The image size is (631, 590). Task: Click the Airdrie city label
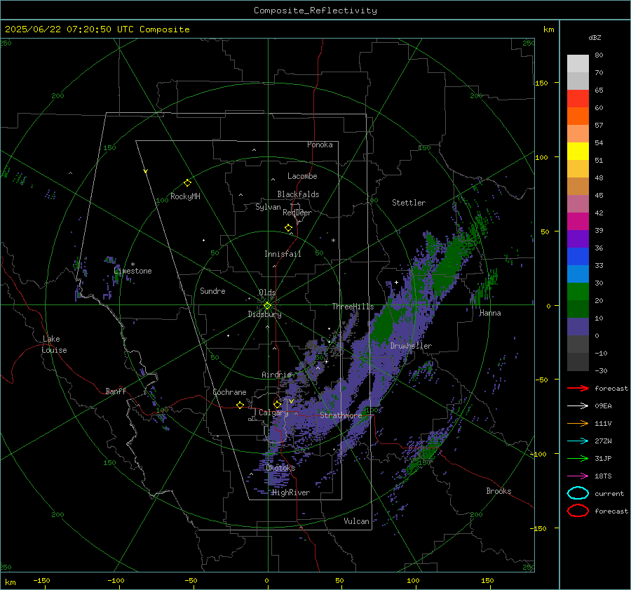click(276, 375)
